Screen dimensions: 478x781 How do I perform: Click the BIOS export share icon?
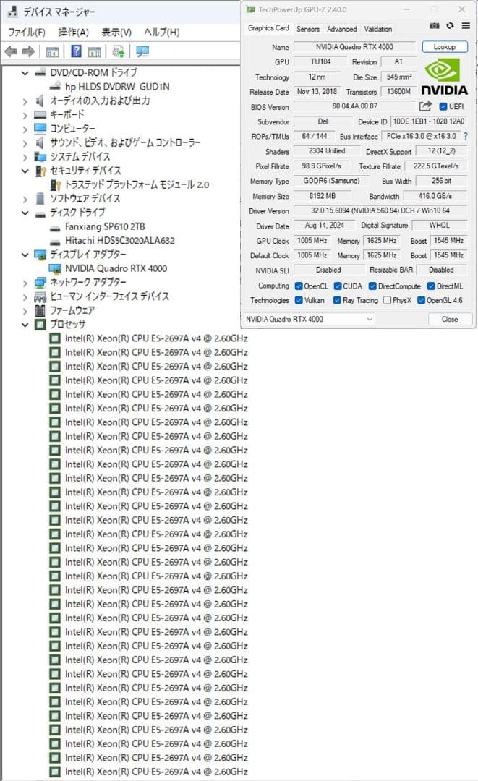click(x=425, y=106)
